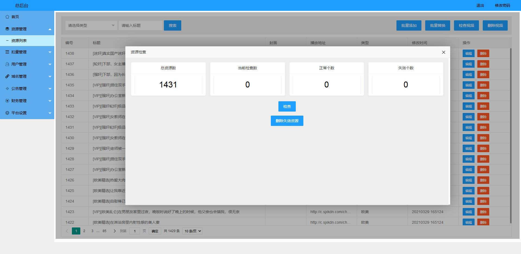
Task: Click the 删除失效资源 button
Action: 287,121
